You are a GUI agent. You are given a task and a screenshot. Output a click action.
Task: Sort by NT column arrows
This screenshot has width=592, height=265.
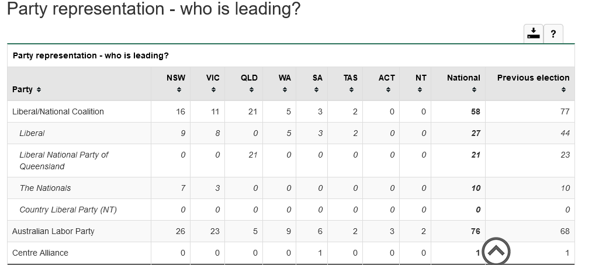[420, 89]
